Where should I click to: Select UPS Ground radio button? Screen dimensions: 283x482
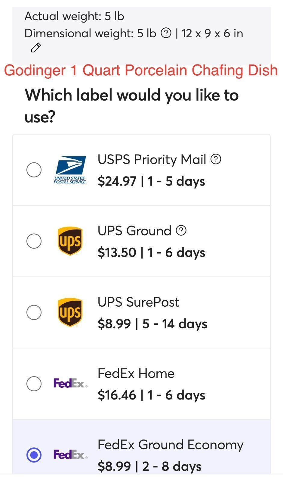click(34, 241)
